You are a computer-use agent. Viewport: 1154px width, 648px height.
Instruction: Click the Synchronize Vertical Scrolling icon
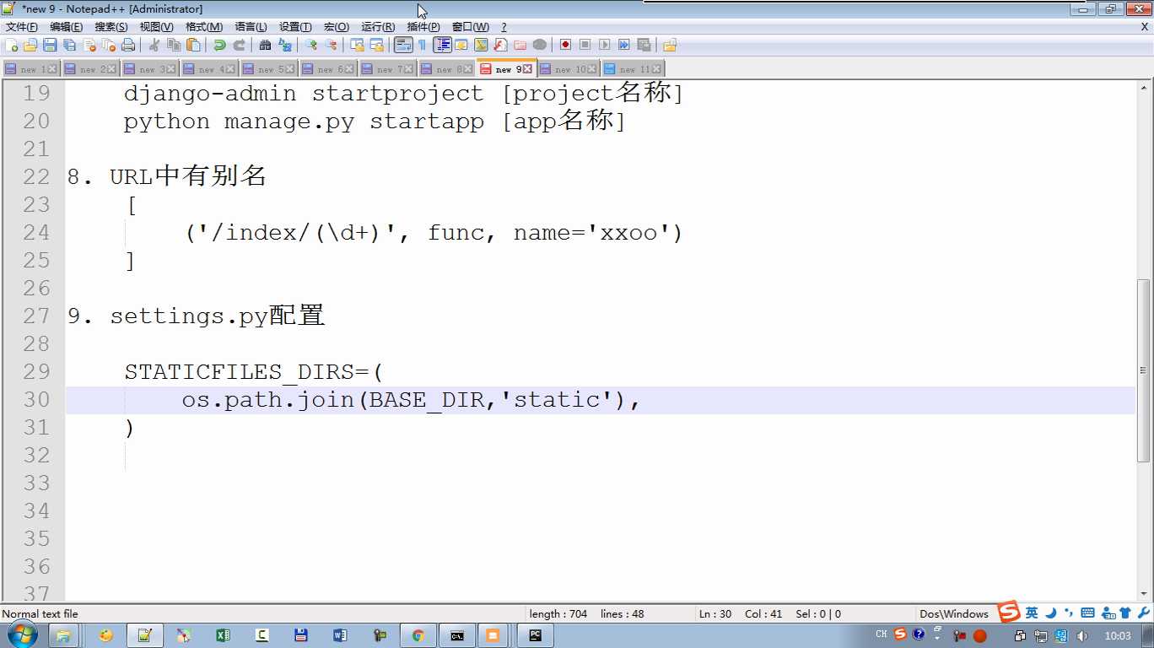pyautogui.click(x=357, y=45)
